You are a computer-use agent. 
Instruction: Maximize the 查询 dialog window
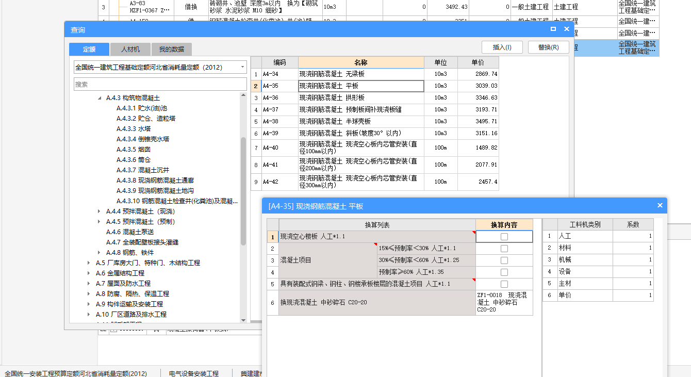(553, 29)
